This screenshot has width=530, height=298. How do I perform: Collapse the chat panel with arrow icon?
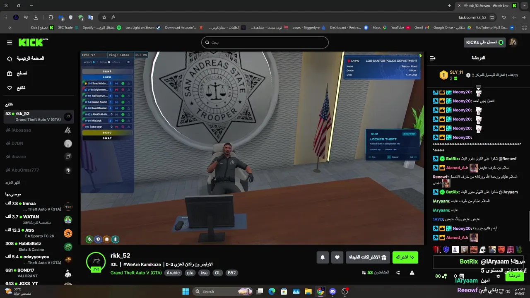432,58
